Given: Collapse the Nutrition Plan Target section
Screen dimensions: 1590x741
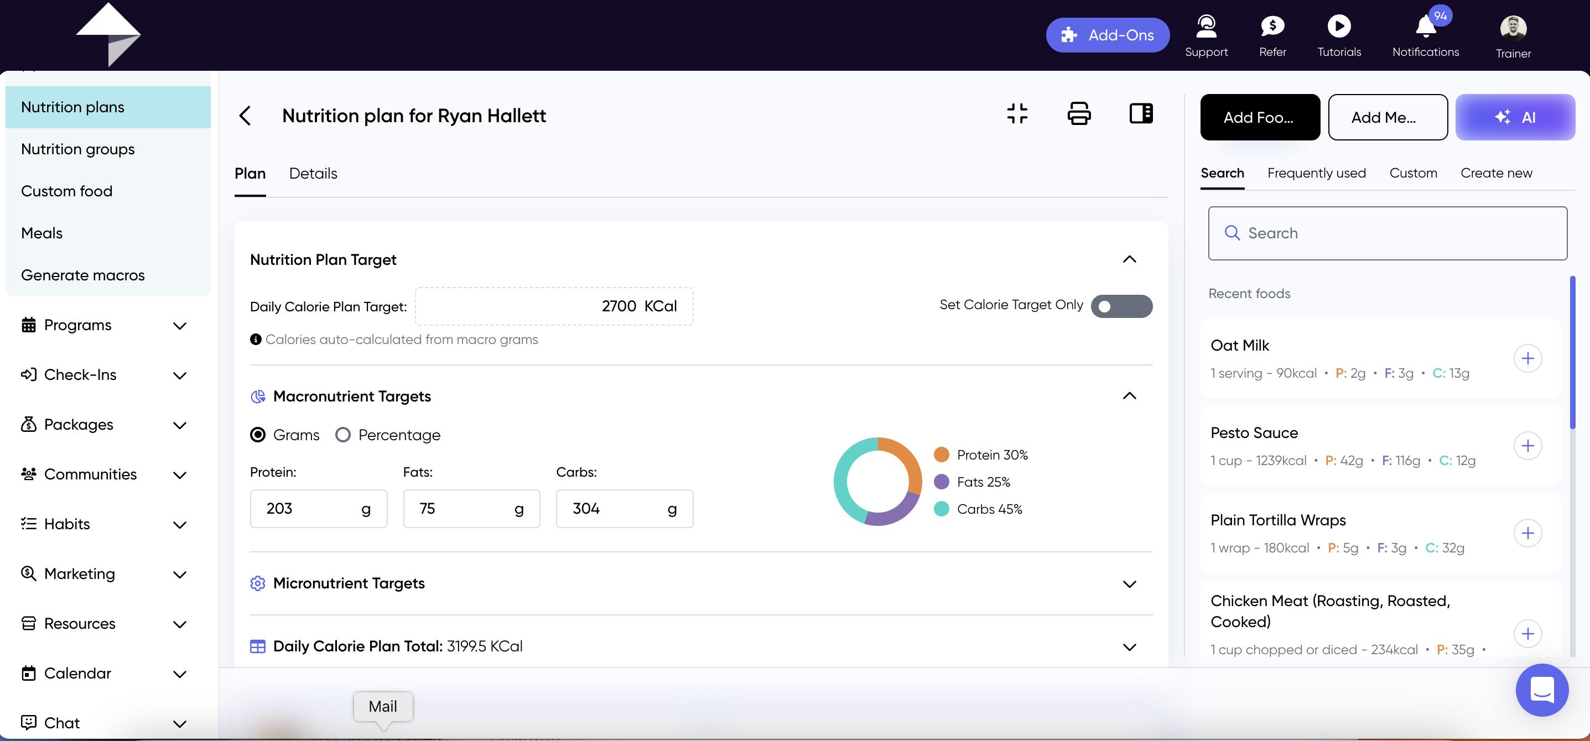Looking at the screenshot, I should [1129, 259].
